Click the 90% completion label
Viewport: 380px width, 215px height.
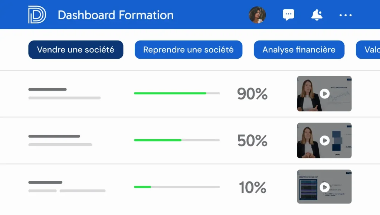tap(252, 94)
